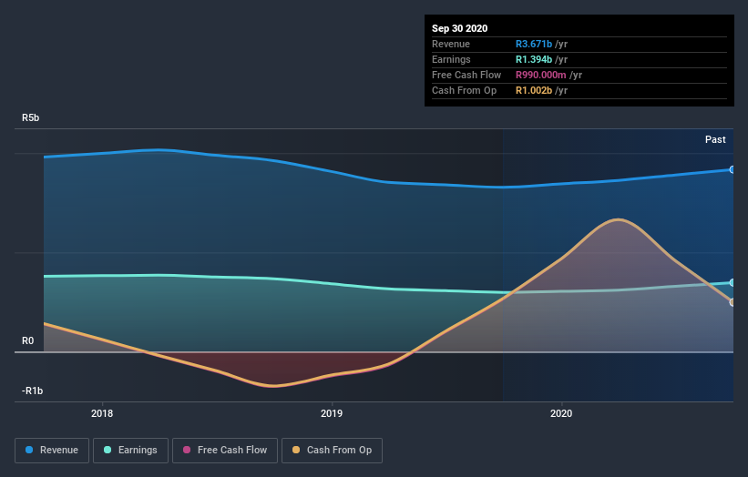
Task: Toggle the Cash From Op legend button
Action: tap(332, 451)
